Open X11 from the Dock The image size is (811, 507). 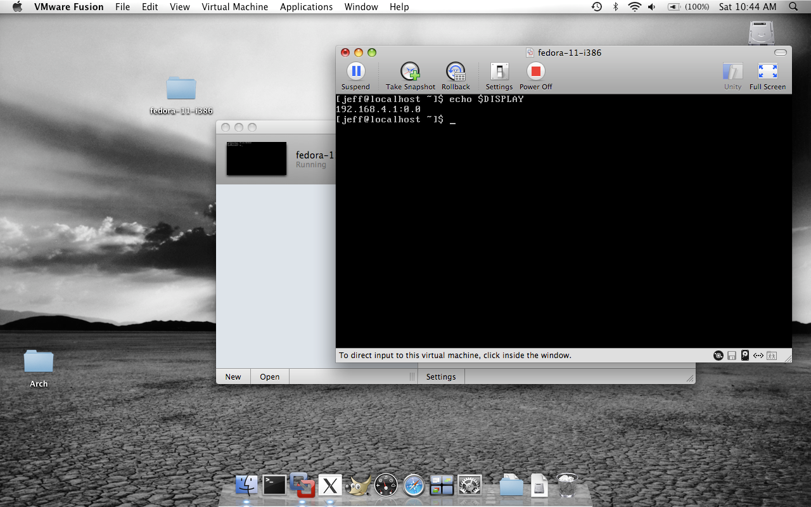330,486
